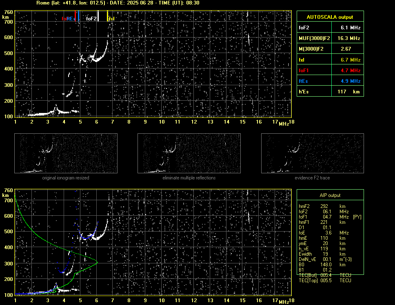Click the red foF1 marker atop the upper ionogram
Image resolution: width=395 pixels, height=305 pixels.
tap(75, 16)
